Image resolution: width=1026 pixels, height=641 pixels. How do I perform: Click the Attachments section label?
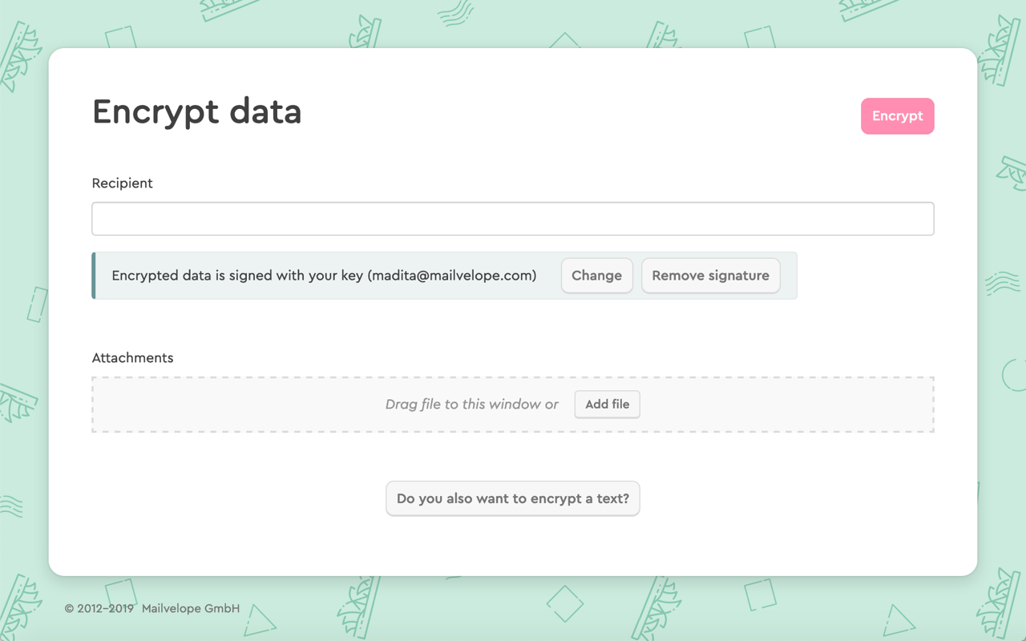pyautogui.click(x=132, y=357)
